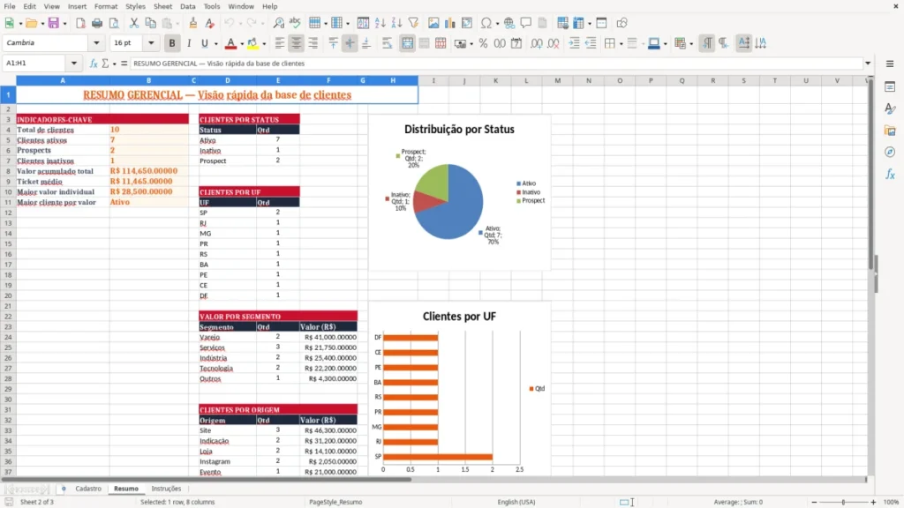Toggle Center Horizontally alignment button
The width and height of the screenshot is (904, 508).
click(297, 43)
